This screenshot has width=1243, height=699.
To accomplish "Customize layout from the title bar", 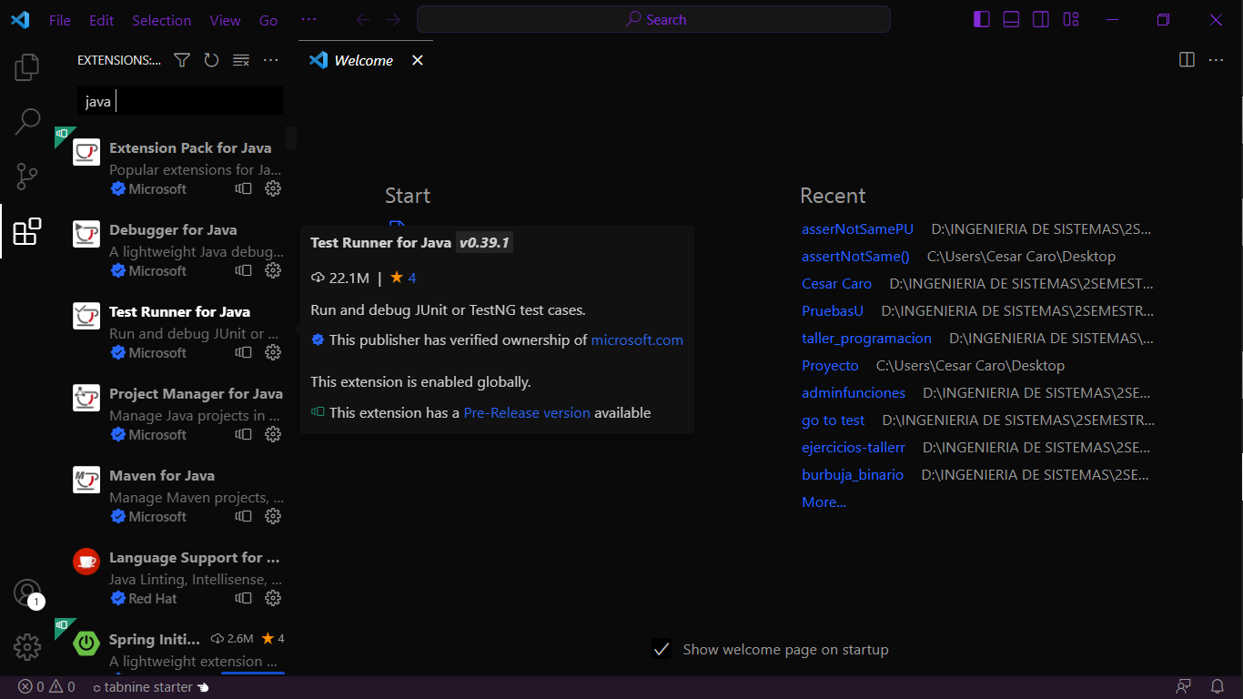I will [1071, 20].
